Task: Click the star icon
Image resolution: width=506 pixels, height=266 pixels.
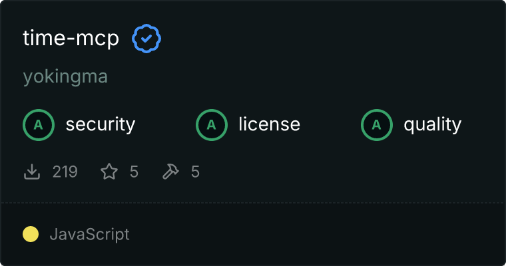Action: point(109,172)
